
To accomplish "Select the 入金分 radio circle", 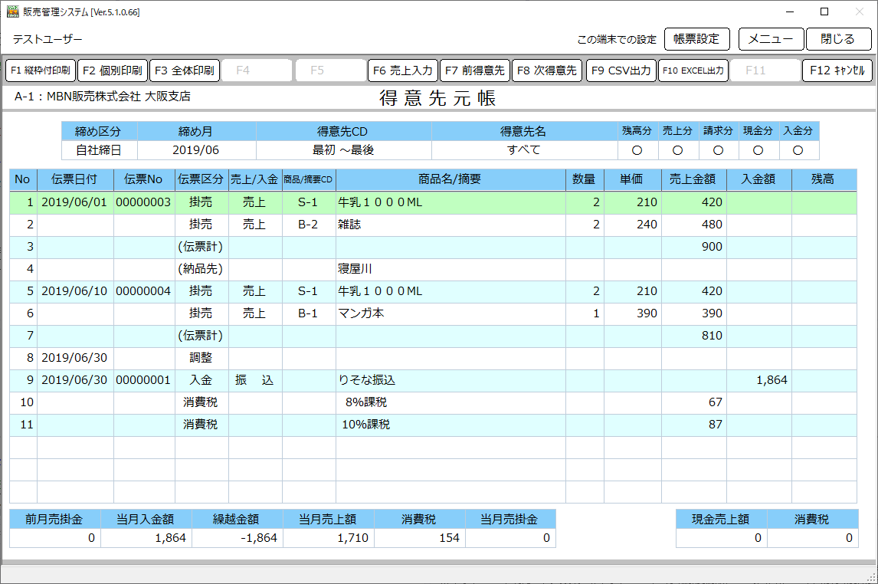I will [x=798, y=151].
